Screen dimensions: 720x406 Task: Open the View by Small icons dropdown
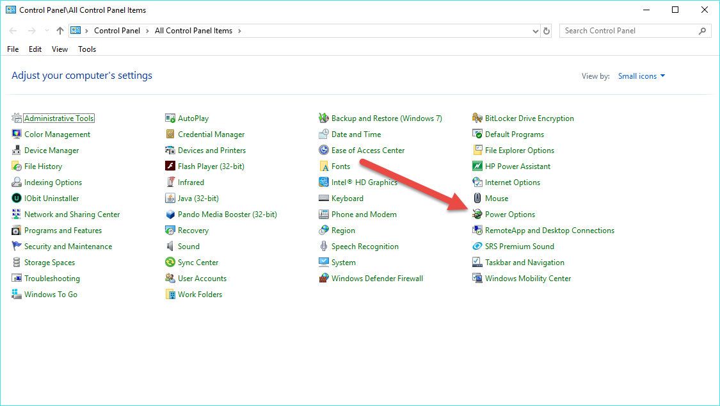click(x=641, y=76)
